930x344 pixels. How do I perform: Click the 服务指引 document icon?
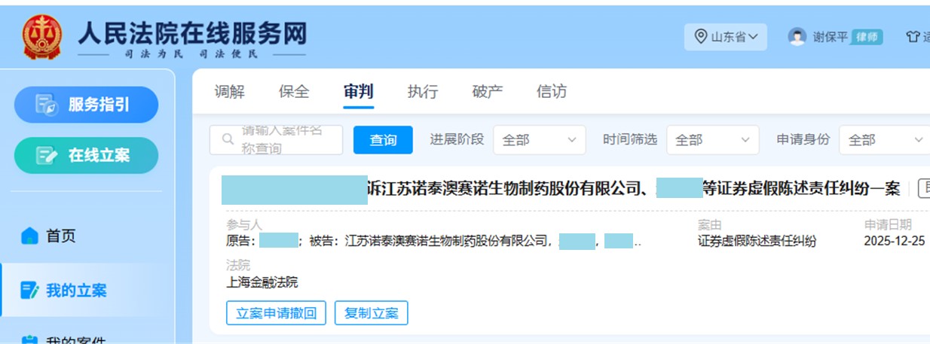pyautogui.click(x=47, y=105)
